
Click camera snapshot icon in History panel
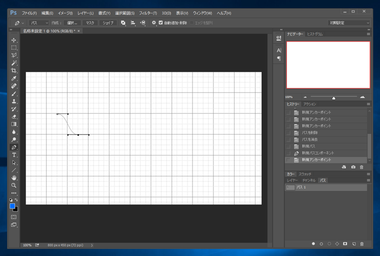pyautogui.click(x=353, y=167)
